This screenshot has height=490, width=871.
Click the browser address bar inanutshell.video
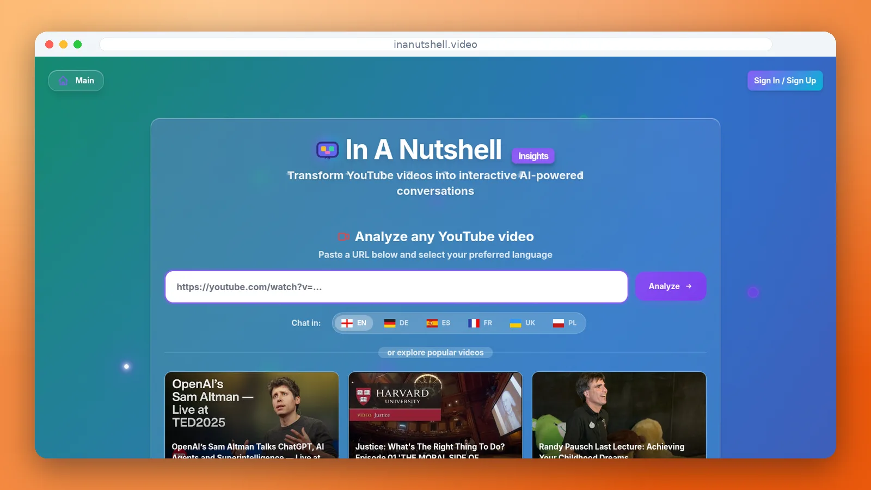click(436, 44)
